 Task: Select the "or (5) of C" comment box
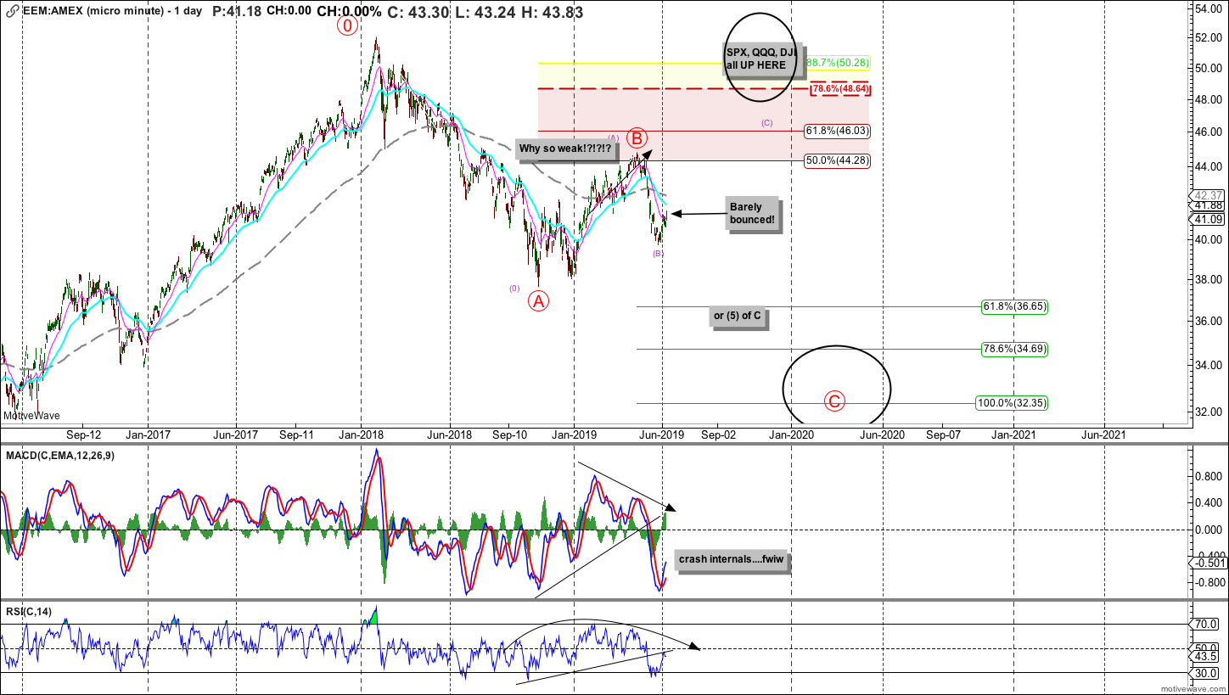(x=738, y=317)
